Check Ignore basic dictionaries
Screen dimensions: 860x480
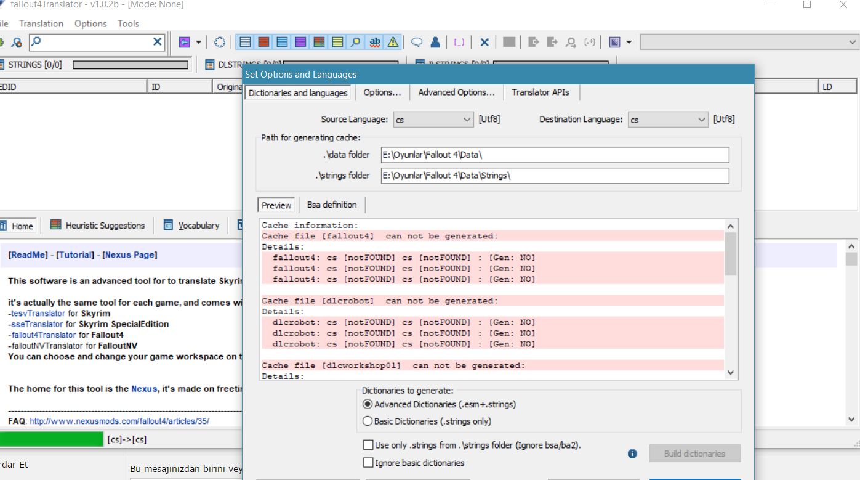(x=414, y=463)
